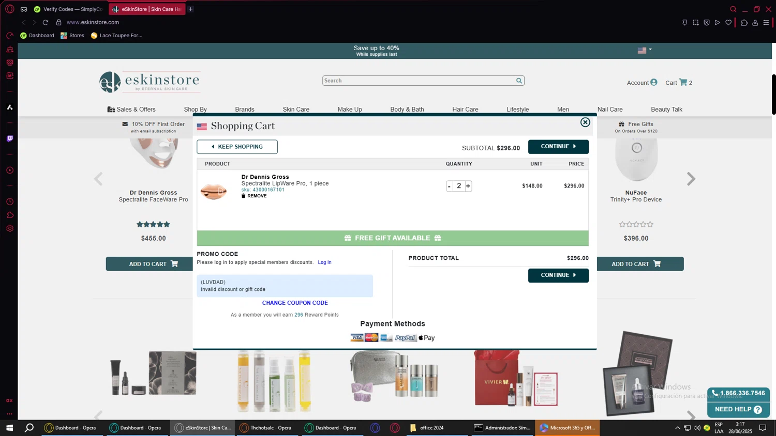
Task: Click the address bar URL
Action: tap(93, 22)
